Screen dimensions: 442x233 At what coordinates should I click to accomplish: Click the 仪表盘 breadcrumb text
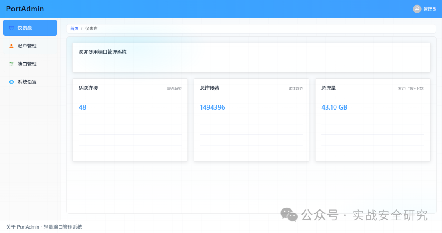click(91, 29)
